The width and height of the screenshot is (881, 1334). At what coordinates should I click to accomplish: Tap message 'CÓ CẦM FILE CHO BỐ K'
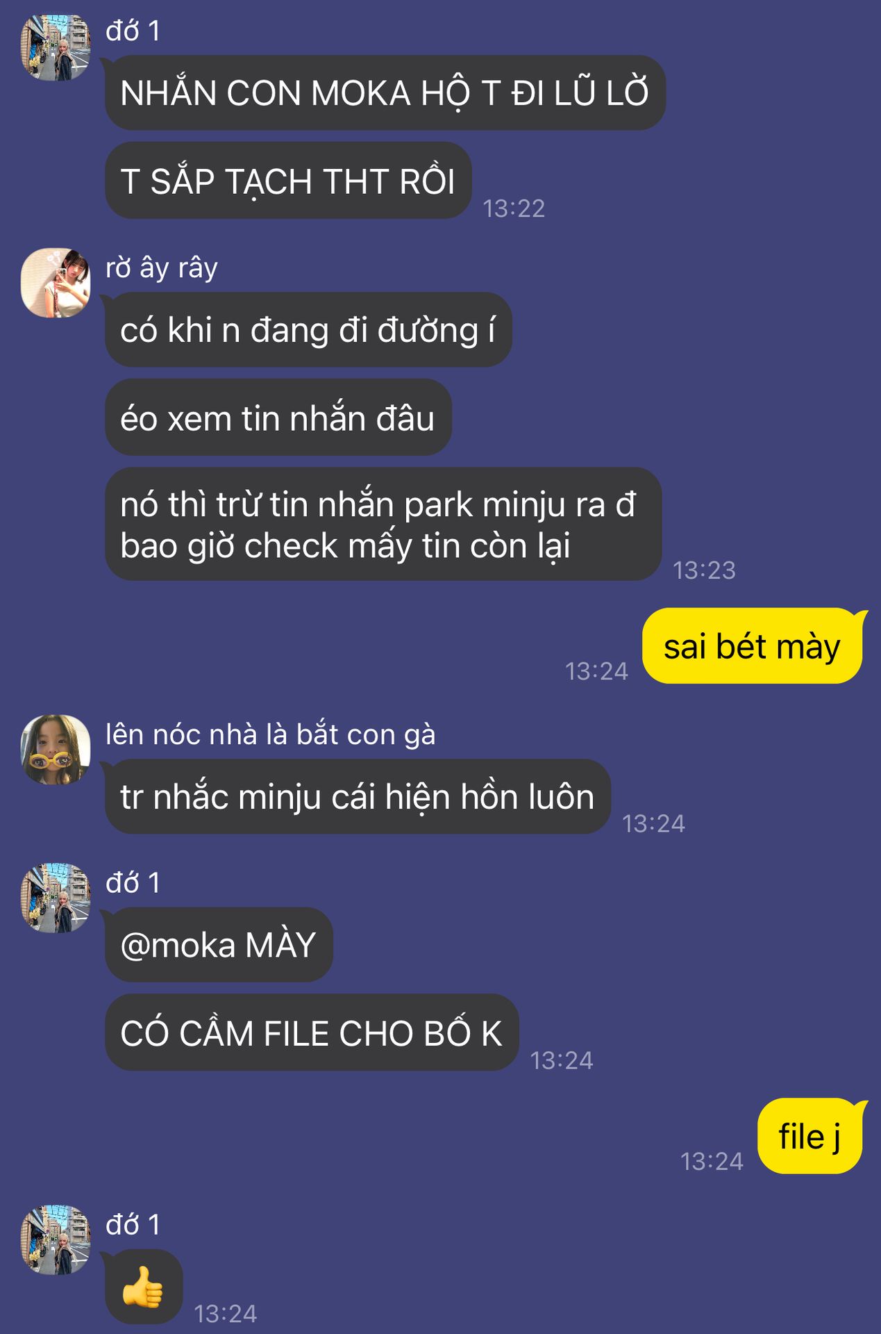312,1032
